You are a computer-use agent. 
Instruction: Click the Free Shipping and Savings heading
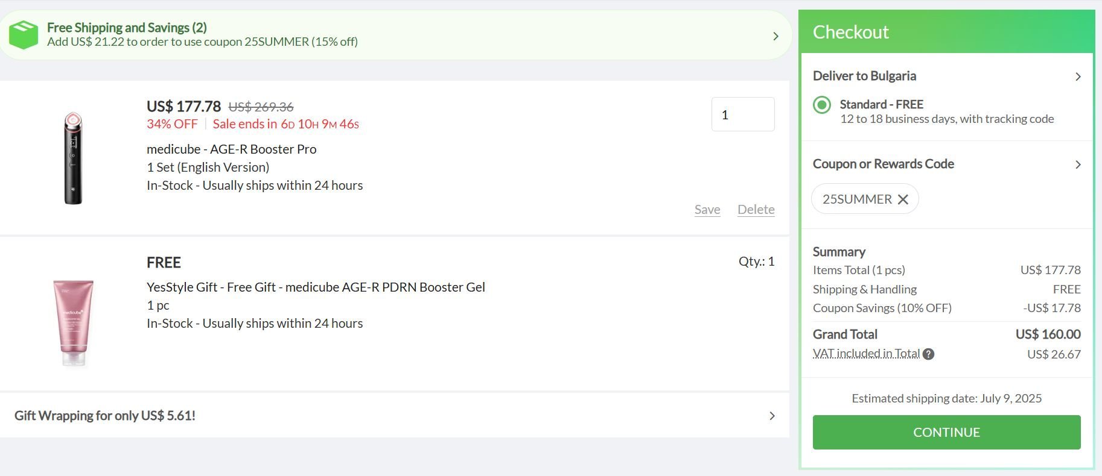coord(127,28)
